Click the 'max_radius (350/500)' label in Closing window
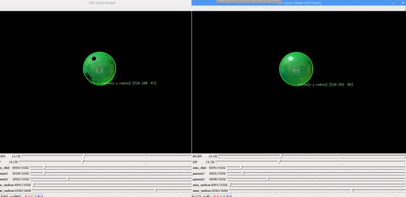 click(210, 190)
